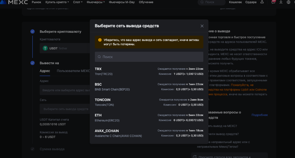Click the search magnifier icon in dialog
This screenshot has width=295, height=158.
pyautogui.click(x=99, y=57)
